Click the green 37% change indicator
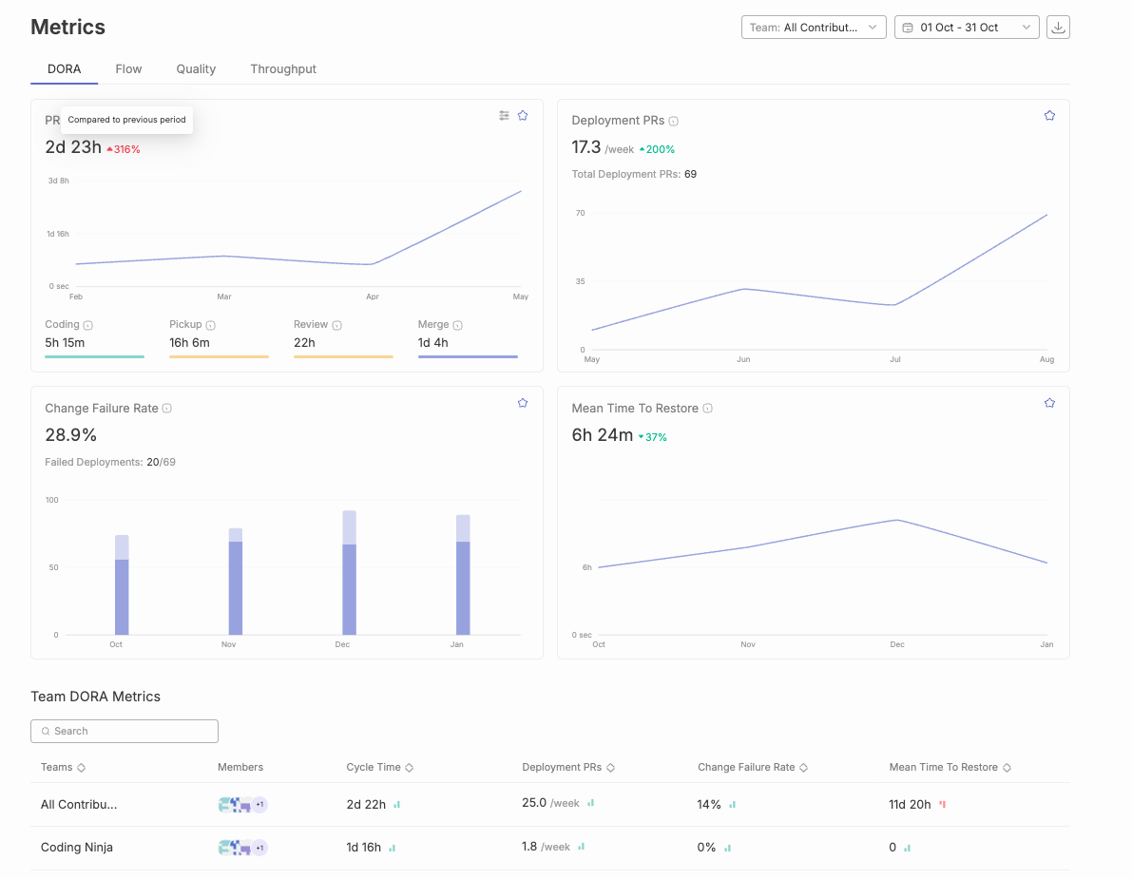1132x879 pixels. (653, 437)
